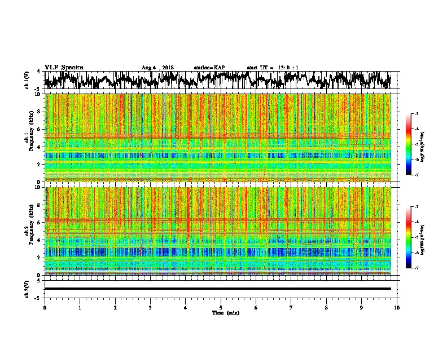The width and height of the screenshot is (447, 345).
Task: Click the "-7" tick on ch.1 colorbar
Action: click(x=416, y=175)
